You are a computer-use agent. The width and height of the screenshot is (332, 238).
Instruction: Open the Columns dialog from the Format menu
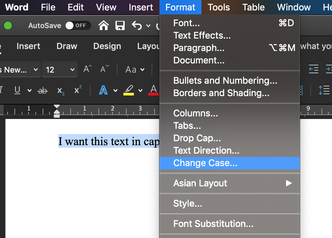coord(196,113)
